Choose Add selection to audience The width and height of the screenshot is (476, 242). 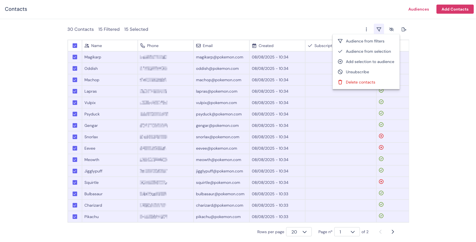tap(366, 62)
